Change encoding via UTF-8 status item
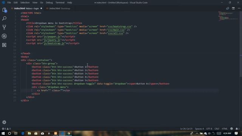The height and width of the screenshot is (136, 242). [x=209, y=128]
